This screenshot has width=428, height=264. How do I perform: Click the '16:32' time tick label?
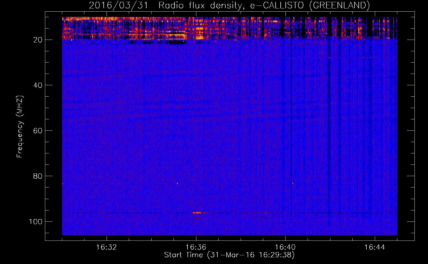pyautogui.click(x=107, y=247)
